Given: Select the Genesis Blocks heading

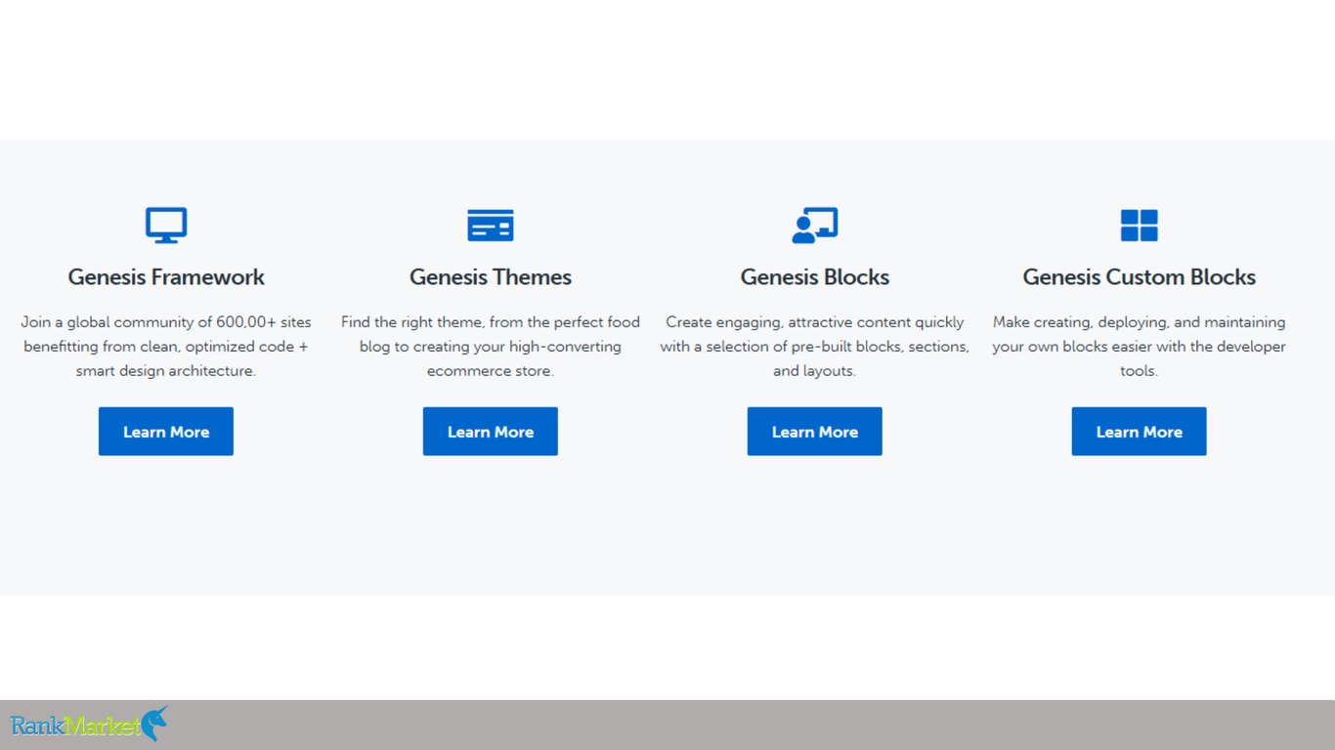Looking at the screenshot, I should (x=815, y=277).
